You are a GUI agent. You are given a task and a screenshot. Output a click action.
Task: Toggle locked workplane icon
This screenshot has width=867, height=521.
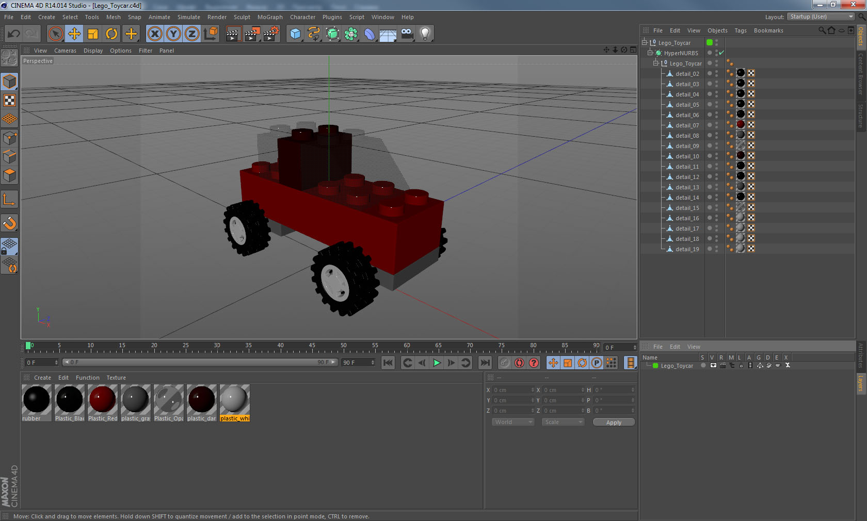(x=10, y=247)
